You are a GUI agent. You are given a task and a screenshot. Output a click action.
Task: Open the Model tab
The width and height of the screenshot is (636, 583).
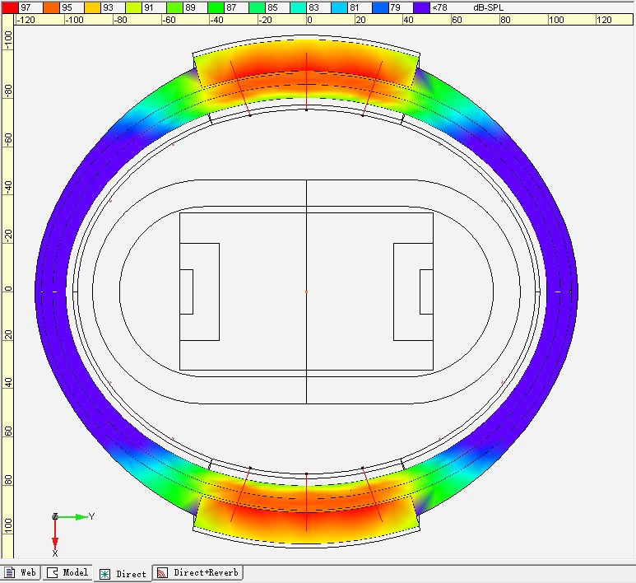click(x=67, y=573)
